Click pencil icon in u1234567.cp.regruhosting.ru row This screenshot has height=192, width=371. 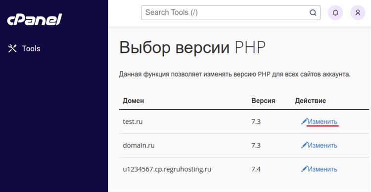(304, 169)
